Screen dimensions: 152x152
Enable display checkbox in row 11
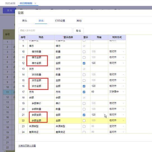84,57
